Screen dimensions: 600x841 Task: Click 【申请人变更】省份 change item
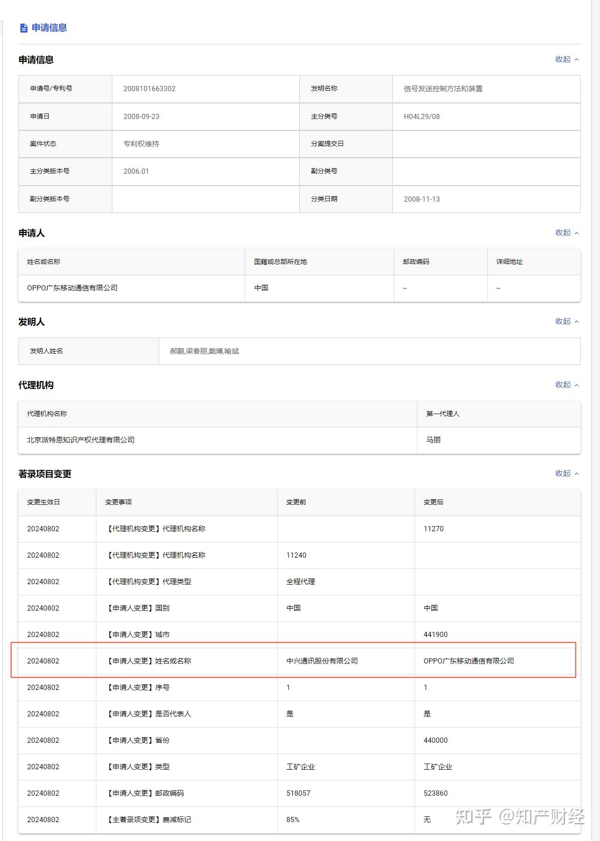pyautogui.click(x=137, y=740)
